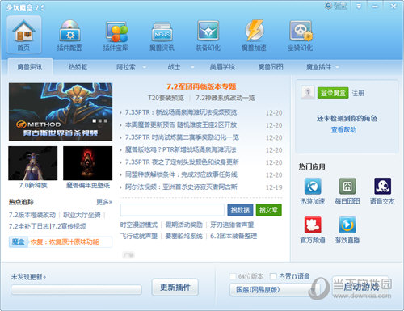This screenshot has width=404, height=311.
Task: Expand the 战士 tab dropdown arrow
Action: pos(192,67)
